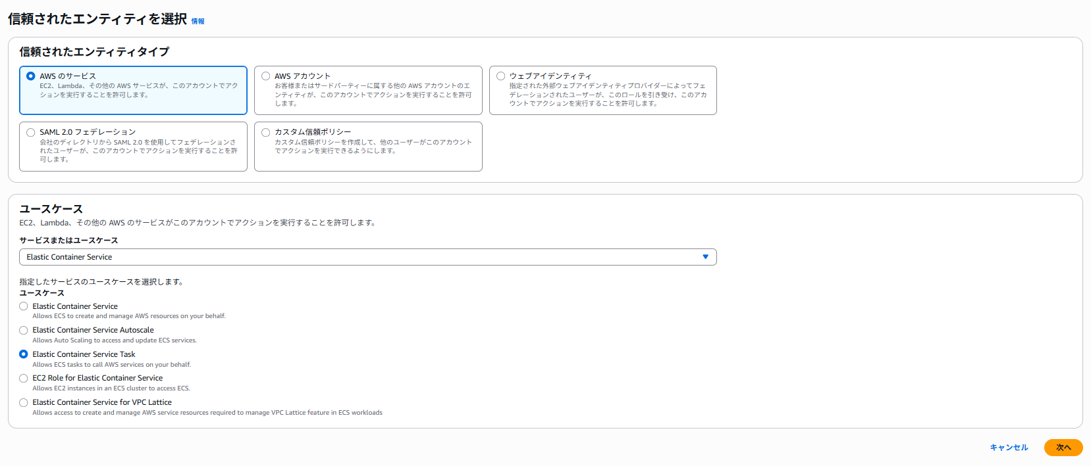Open the サービスまたはユースケース dropdown

click(368, 257)
